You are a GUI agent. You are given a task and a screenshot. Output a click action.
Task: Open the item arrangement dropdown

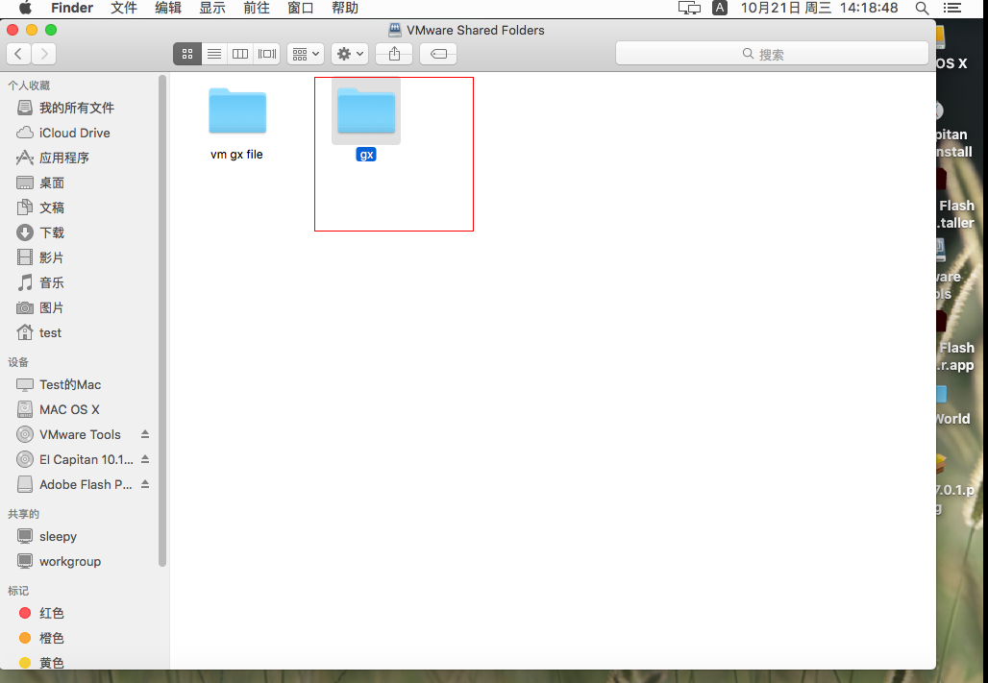click(306, 54)
